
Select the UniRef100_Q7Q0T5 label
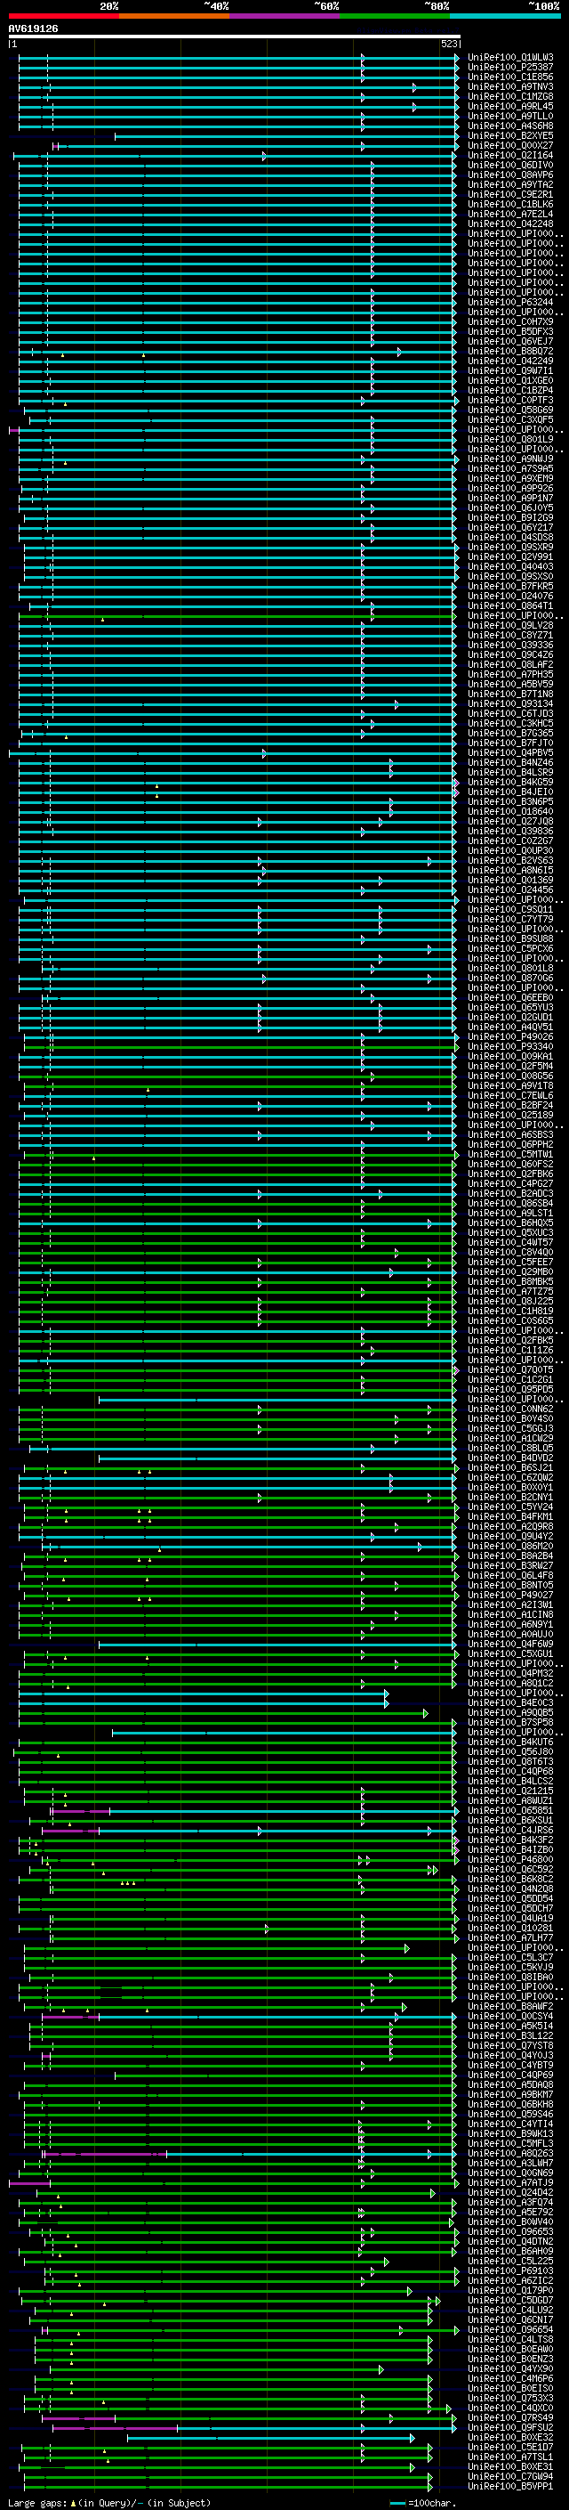510,1370
